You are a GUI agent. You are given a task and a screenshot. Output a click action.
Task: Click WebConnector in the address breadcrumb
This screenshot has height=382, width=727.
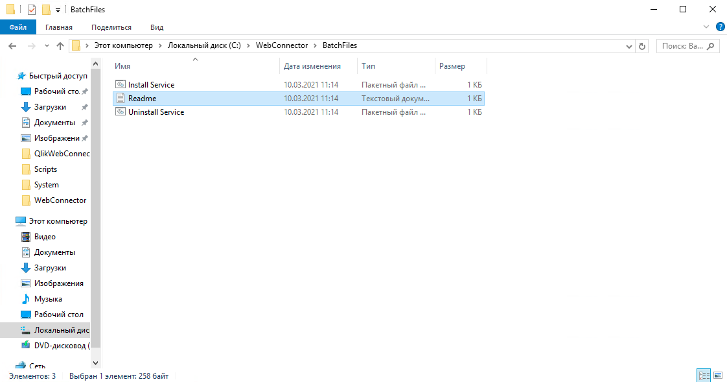[x=282, y=45]
